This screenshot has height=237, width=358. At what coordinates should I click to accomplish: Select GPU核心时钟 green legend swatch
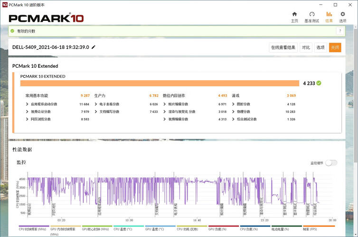97,226
